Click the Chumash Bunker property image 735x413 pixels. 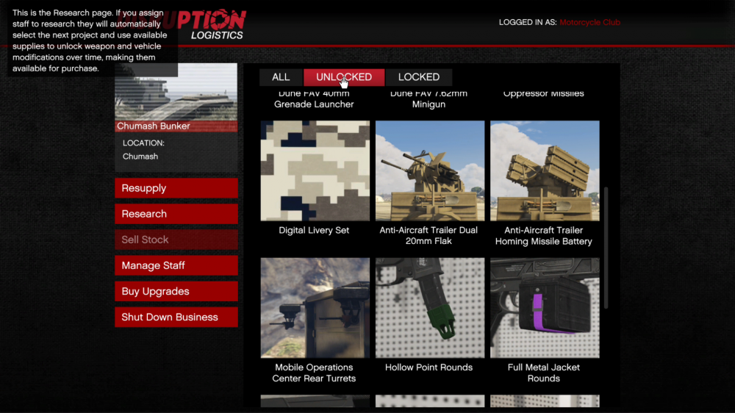click(176, 92)
